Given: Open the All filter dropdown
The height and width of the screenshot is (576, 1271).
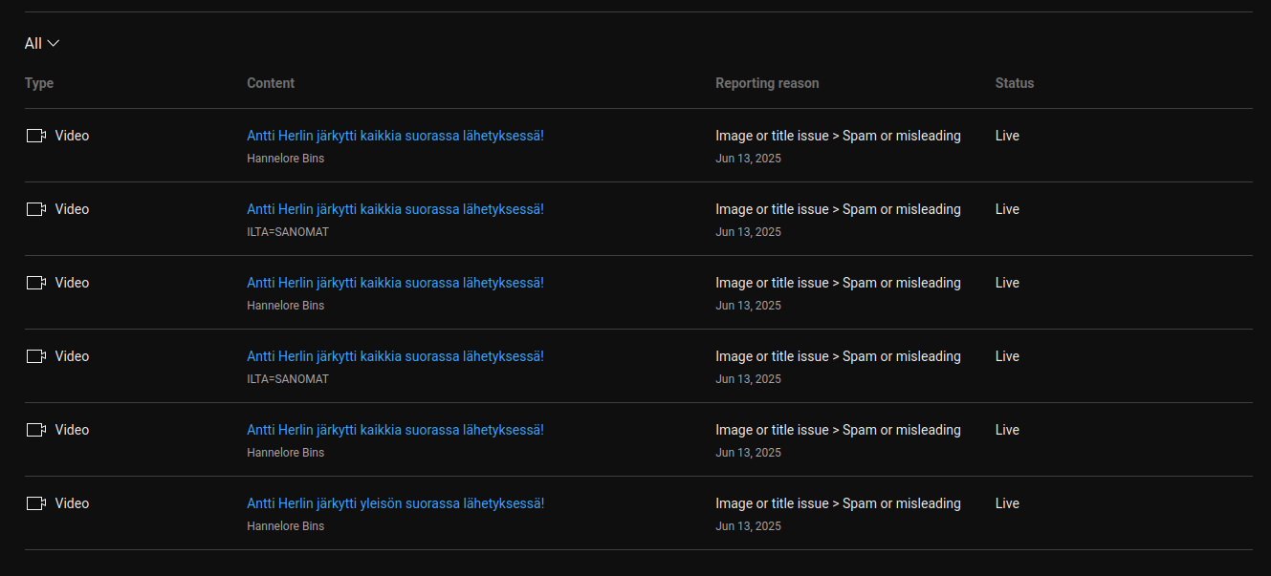Looking at the screenshot, I should 42,43.
